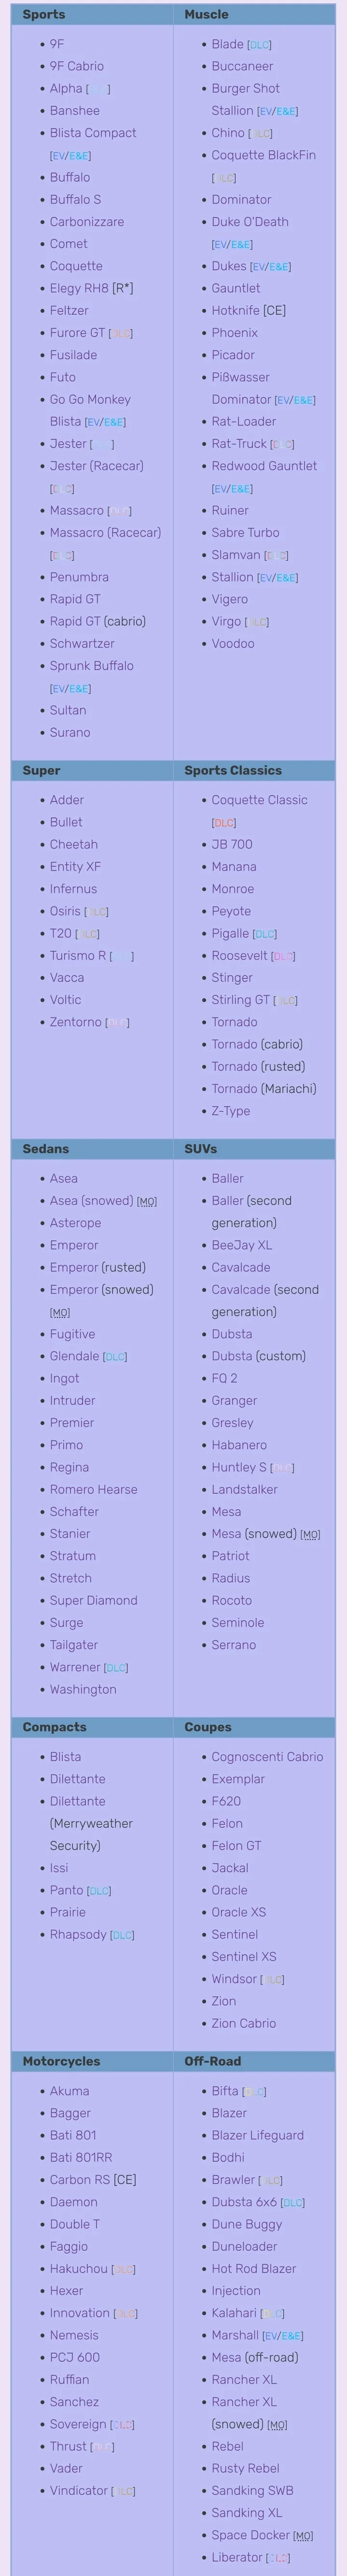The width and height of the screenshot is (347, 2576).
Task: Open the Hot Rod Blazer link
Action: 253,2269
